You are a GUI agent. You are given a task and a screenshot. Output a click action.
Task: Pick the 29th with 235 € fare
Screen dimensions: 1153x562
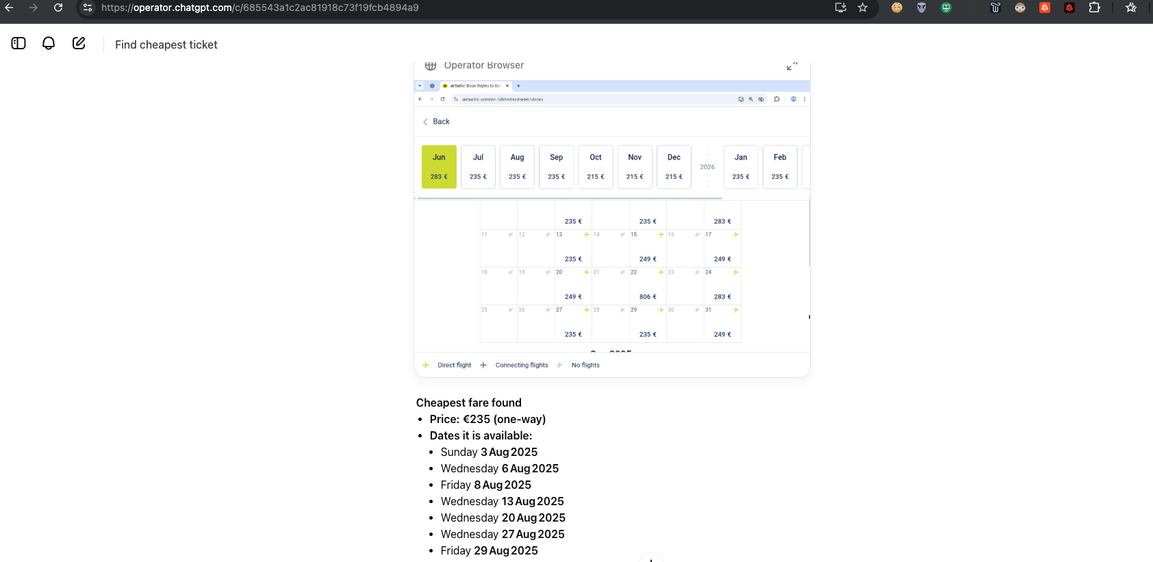[x=648, y=324]
